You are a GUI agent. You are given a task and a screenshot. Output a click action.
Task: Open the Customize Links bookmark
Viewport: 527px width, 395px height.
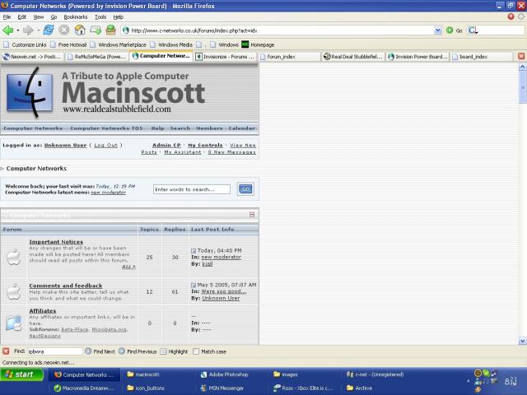[26, 44]
